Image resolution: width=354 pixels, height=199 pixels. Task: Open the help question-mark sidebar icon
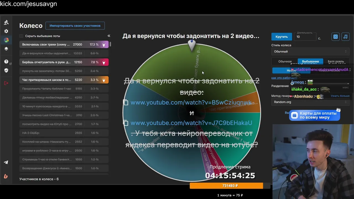(x=6, y=62)
